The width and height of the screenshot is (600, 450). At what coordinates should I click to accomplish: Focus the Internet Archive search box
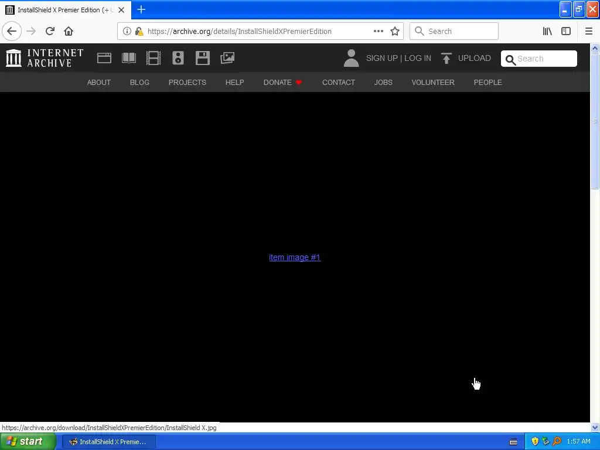(x=539, y=59)
